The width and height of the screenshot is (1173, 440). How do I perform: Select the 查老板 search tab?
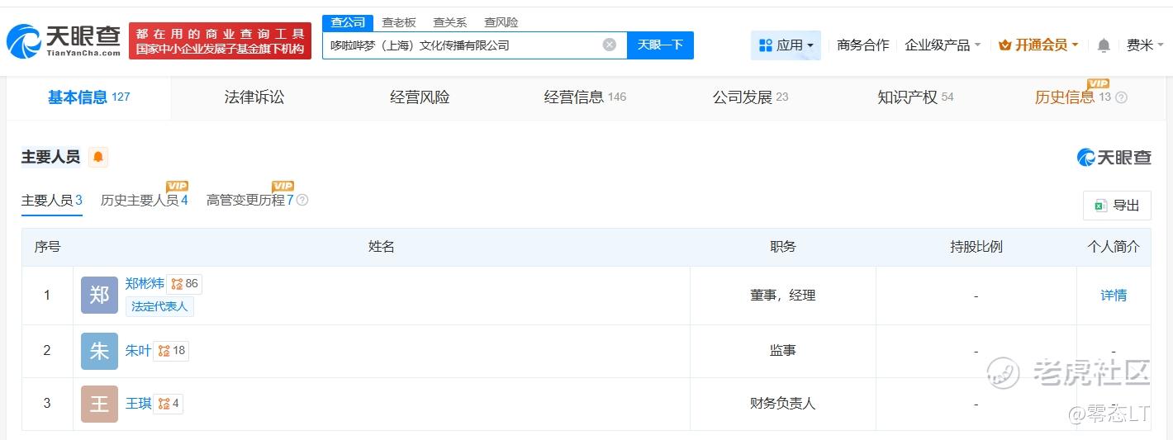pyautogui.click(x=399, y=22)
